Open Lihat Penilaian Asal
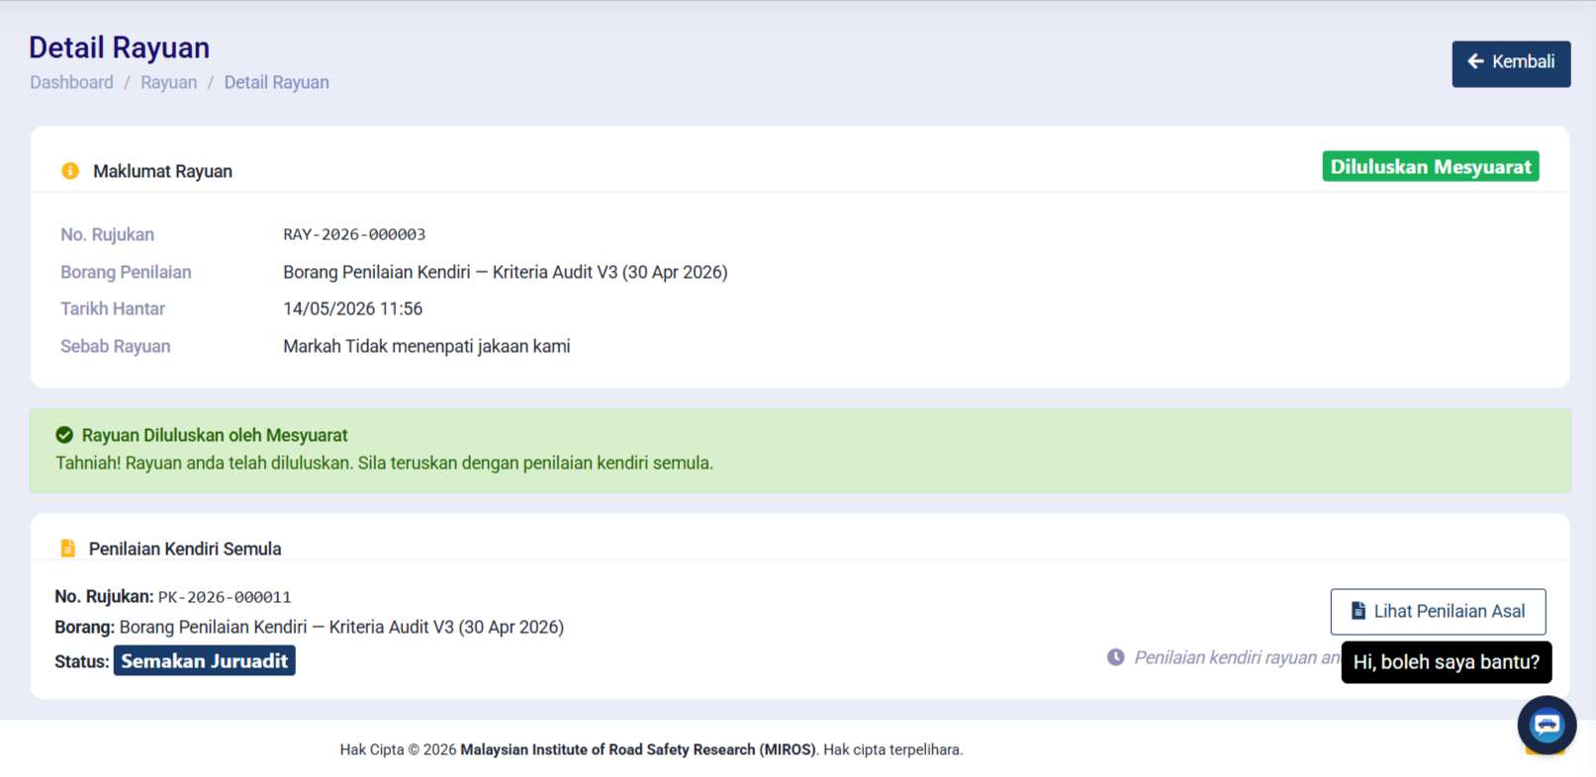The image size is (1596, 777). 1438,612
